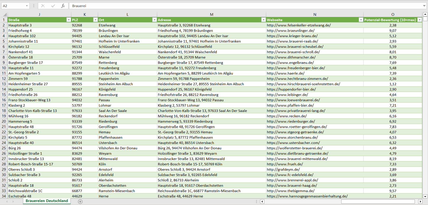
Task: Select column M header
Action: [x=211, y=14]
